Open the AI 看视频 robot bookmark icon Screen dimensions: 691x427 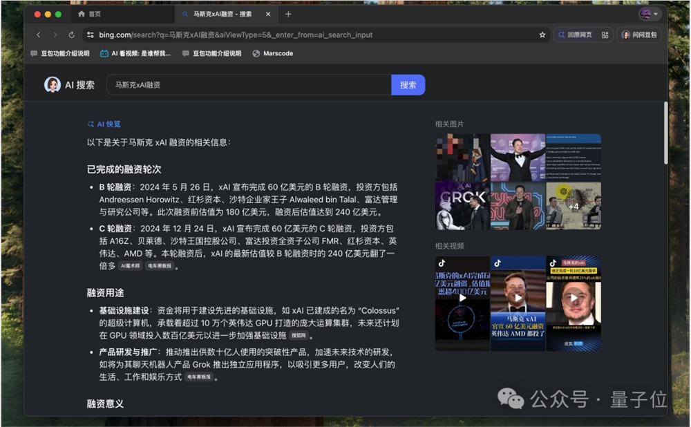click(x=105, y=53)
